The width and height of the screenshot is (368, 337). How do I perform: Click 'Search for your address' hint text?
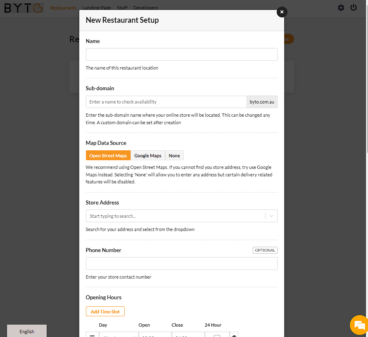[140, 229]
